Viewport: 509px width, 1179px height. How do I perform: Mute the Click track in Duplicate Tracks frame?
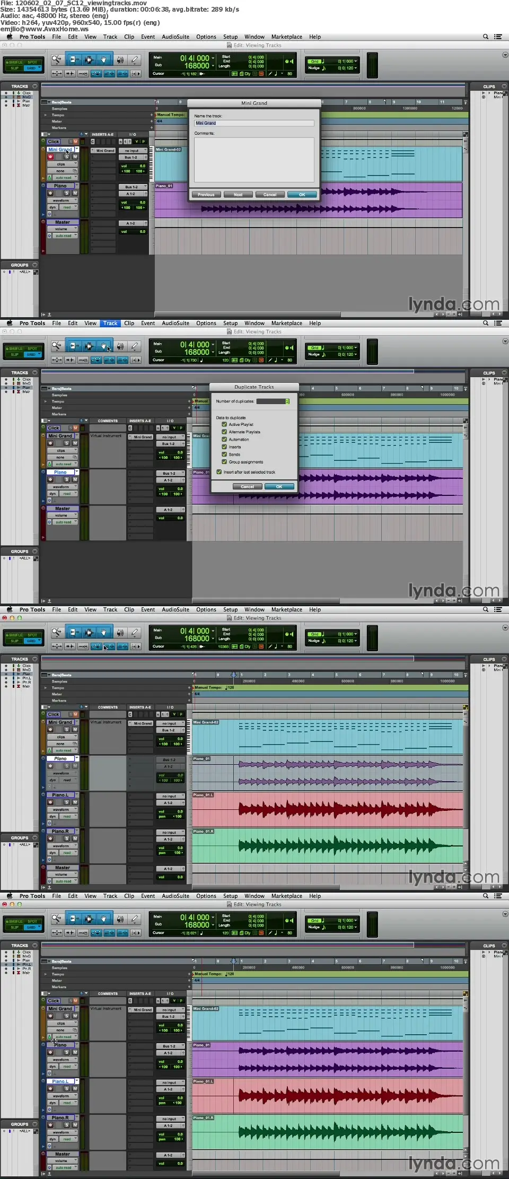[x=75, y=428]
